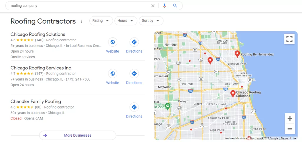This screenshot has height=144, width=302.
Task: Click the (80) review count
Action: click(38, 107)
